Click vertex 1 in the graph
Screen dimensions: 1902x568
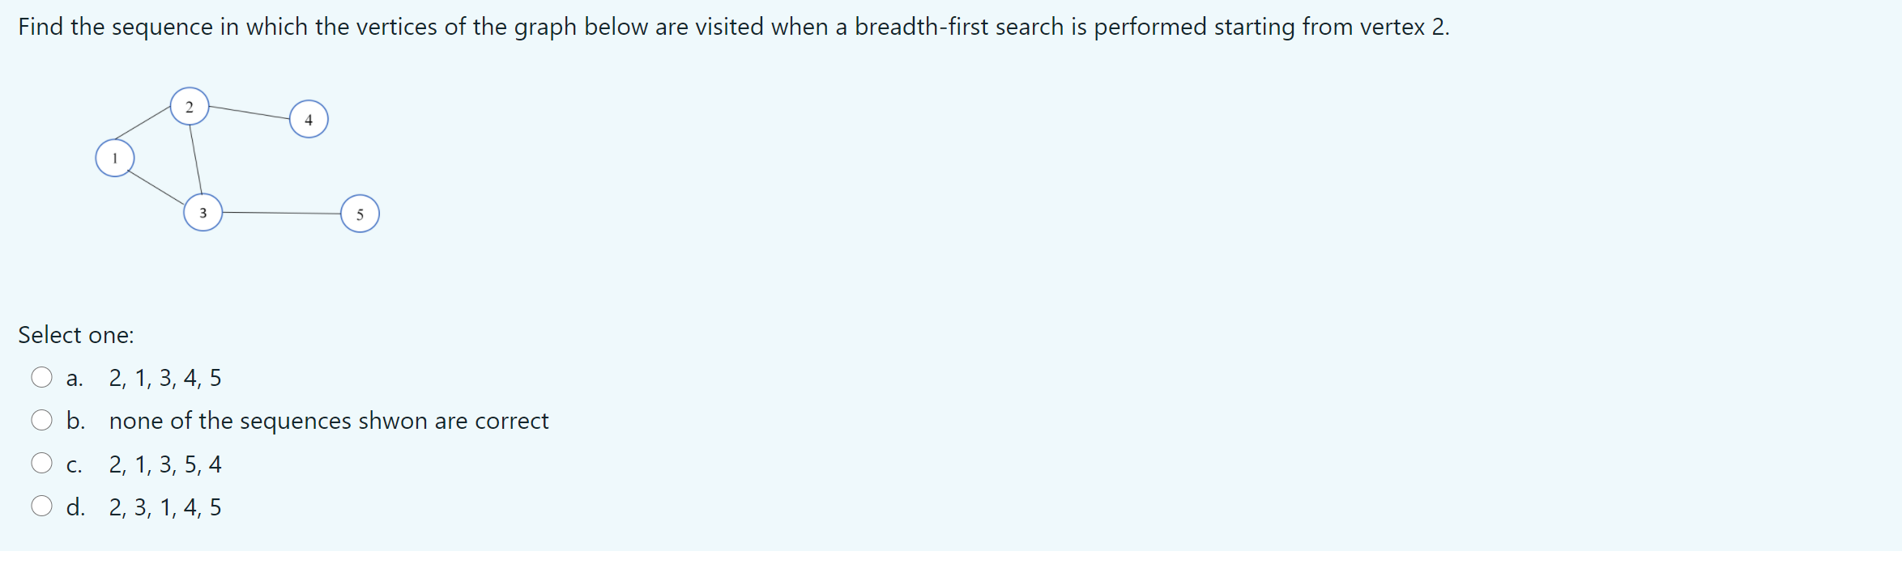coord(114,158)
